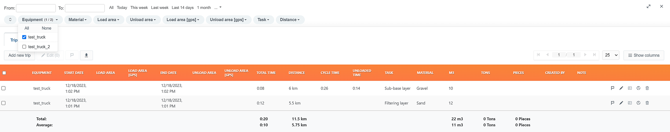Filter trips by Last 14 days

click(182, 8)
